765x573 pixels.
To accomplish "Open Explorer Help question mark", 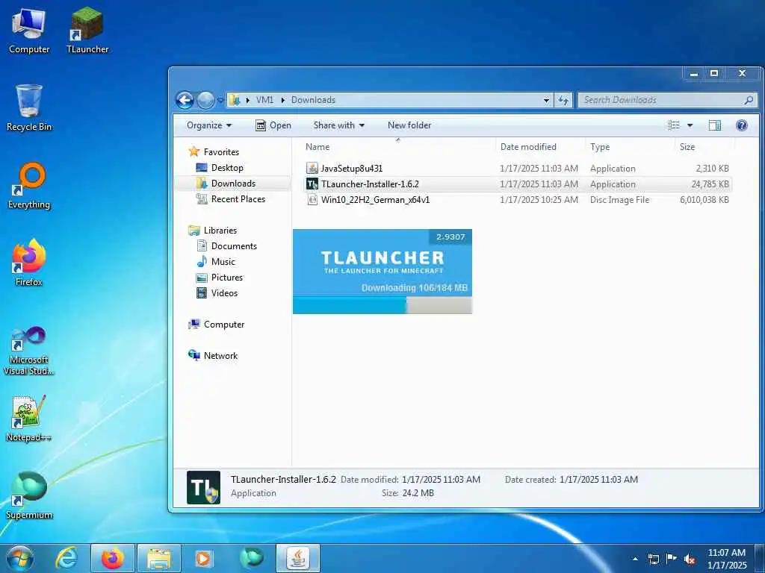I will point(742,125).
